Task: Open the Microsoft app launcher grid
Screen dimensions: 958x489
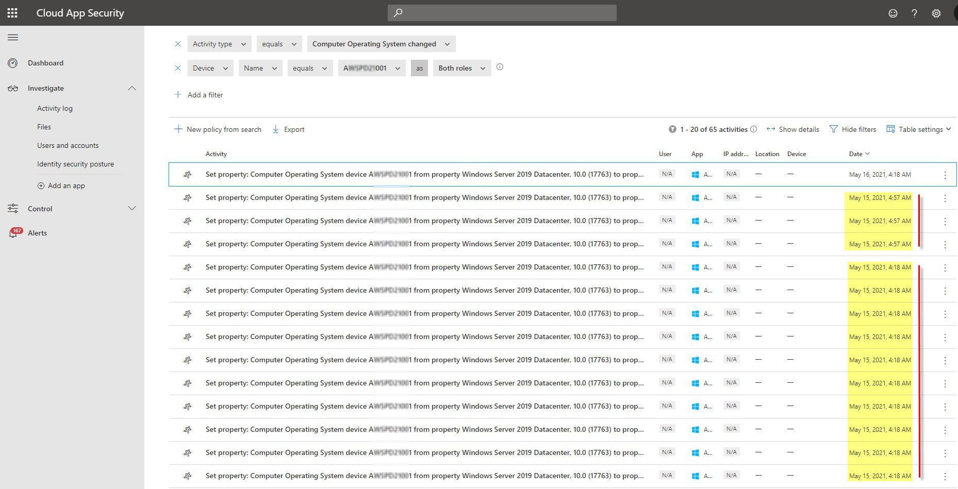Action: click(11, 13)
